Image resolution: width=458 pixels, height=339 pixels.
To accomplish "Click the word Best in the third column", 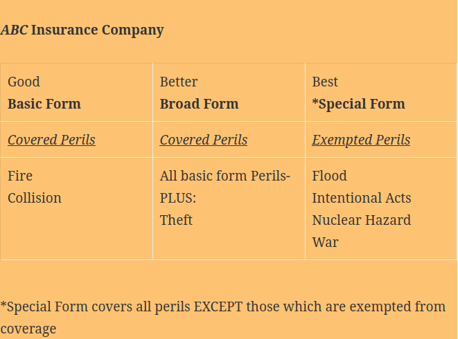I will [x=325, y=82].
